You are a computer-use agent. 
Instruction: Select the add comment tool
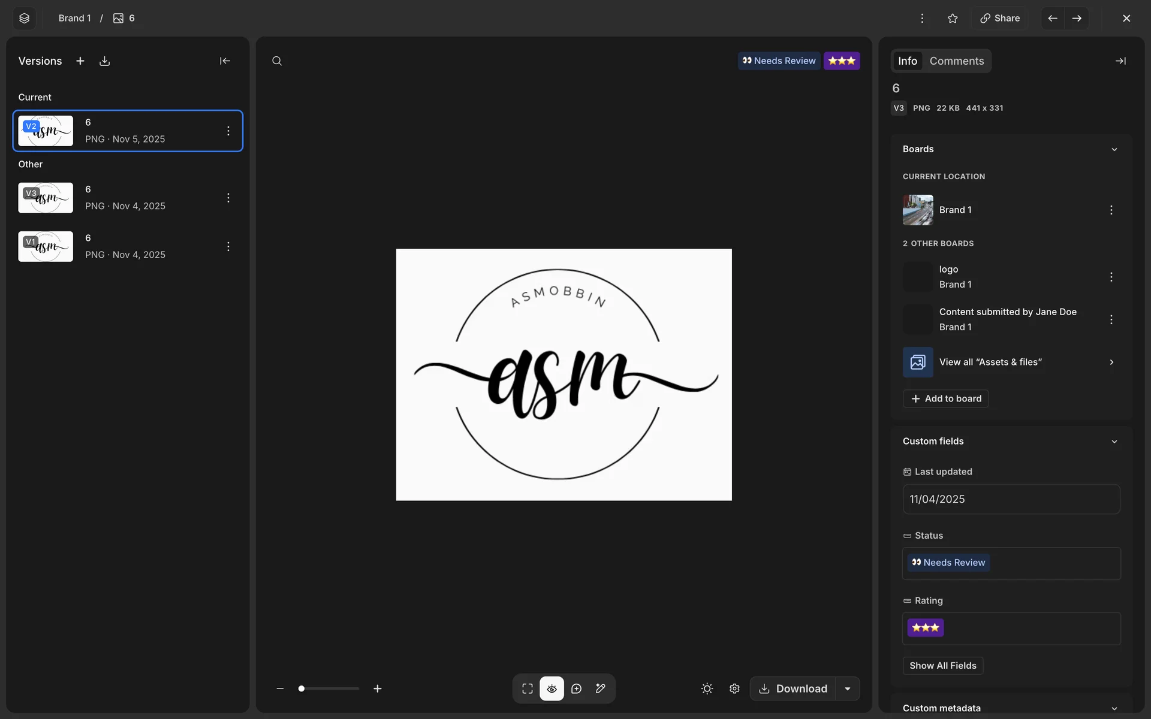(576, 688)
